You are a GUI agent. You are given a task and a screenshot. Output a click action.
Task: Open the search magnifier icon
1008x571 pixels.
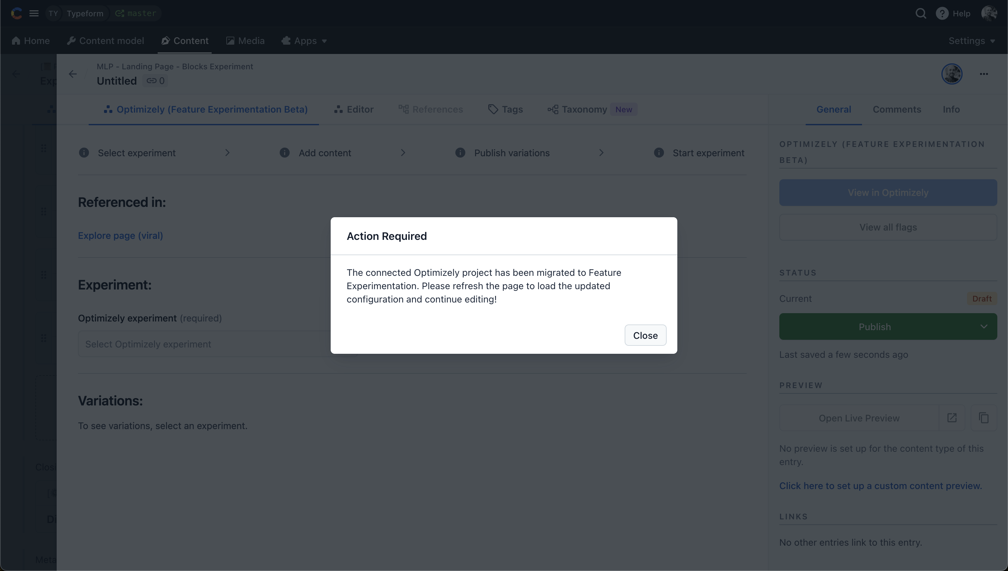pos(921,13)
